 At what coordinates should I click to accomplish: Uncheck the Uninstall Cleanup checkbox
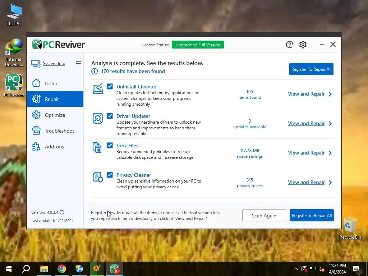coord(110,86)
